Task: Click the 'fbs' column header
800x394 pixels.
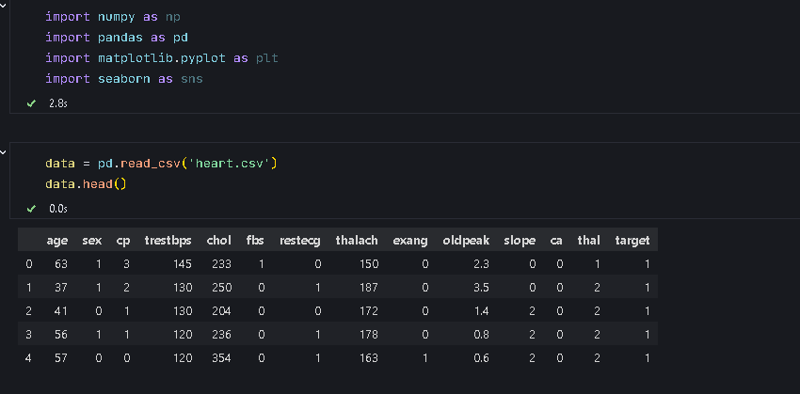Action: 255,241
